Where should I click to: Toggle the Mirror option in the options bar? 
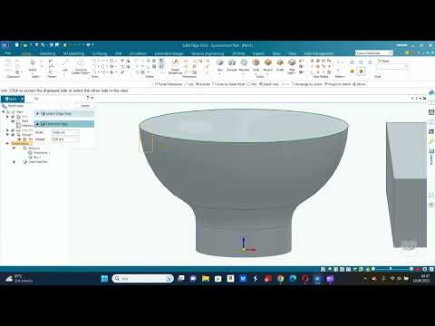359,84
